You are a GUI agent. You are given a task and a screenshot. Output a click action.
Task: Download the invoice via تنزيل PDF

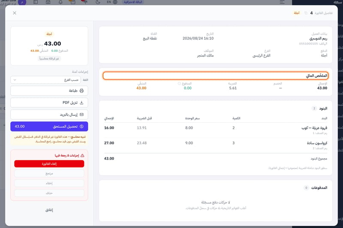pos(49,103)
